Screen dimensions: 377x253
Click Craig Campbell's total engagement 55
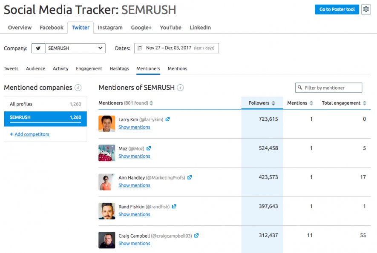pyautogui.click(x=363, y=235)
